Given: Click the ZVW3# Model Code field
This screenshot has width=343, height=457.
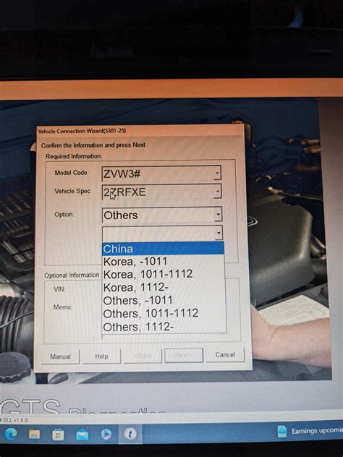Looking at the screenshot, I should (161, 174).
